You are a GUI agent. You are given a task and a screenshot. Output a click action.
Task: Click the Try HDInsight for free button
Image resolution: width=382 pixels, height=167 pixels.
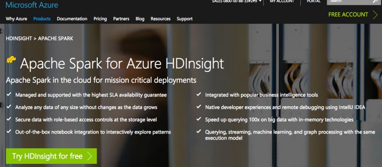click(51, 156)
